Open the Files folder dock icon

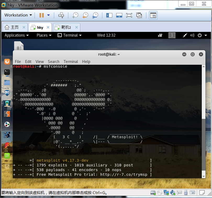tap(7, 83)
